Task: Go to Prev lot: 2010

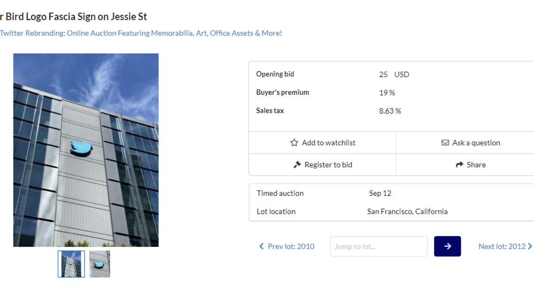Action: [287, 246]
